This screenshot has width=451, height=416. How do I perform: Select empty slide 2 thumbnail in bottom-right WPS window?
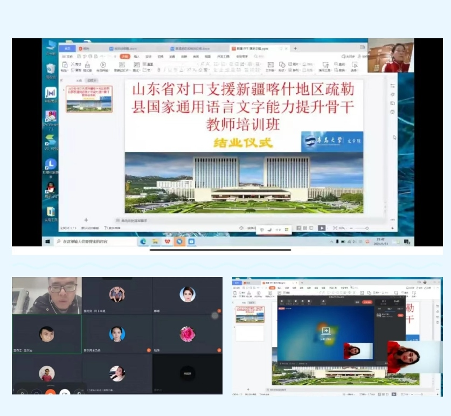coord(249,333)
